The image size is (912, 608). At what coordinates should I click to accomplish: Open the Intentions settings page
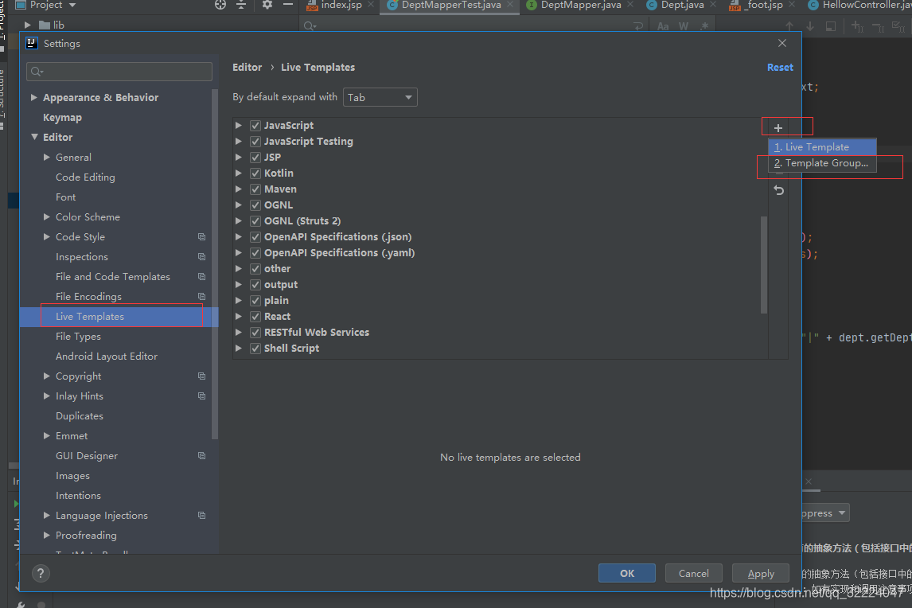point(78,495)
